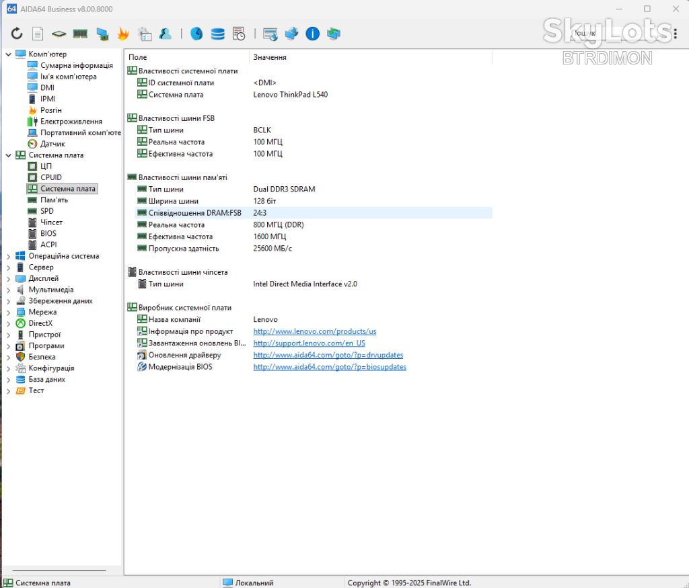This screenshot has width=689, height=588.
Task: Click the Windows logo icon beside Операційна система
Action: 21,256
